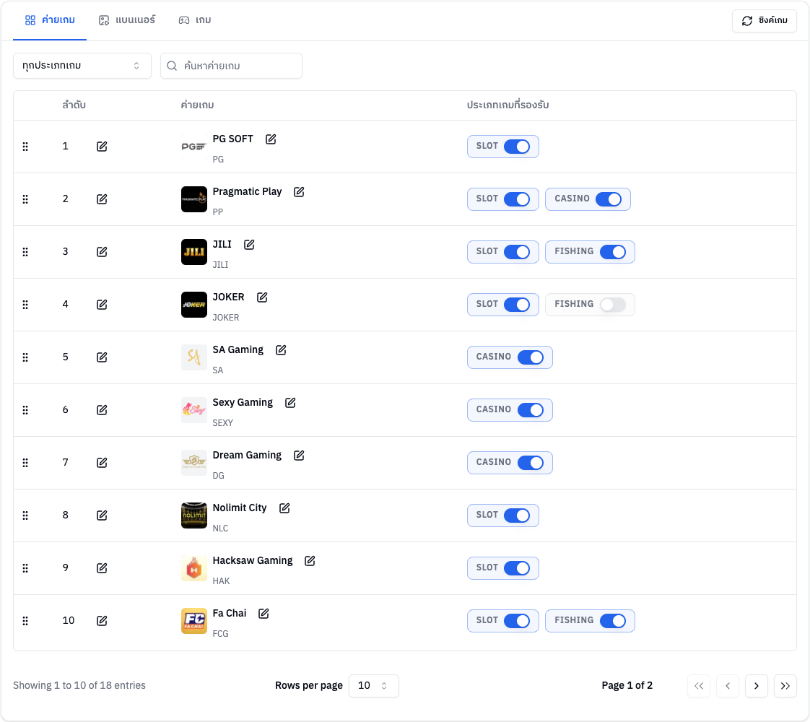Screen dimensions: 810x722
Task: Edit the Dream Gaming provider name
Action: pos(299,456)
